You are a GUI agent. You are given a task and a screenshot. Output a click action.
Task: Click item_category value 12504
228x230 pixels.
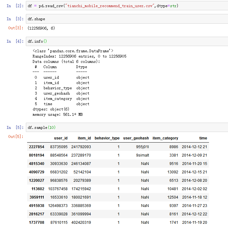(173, 197)
